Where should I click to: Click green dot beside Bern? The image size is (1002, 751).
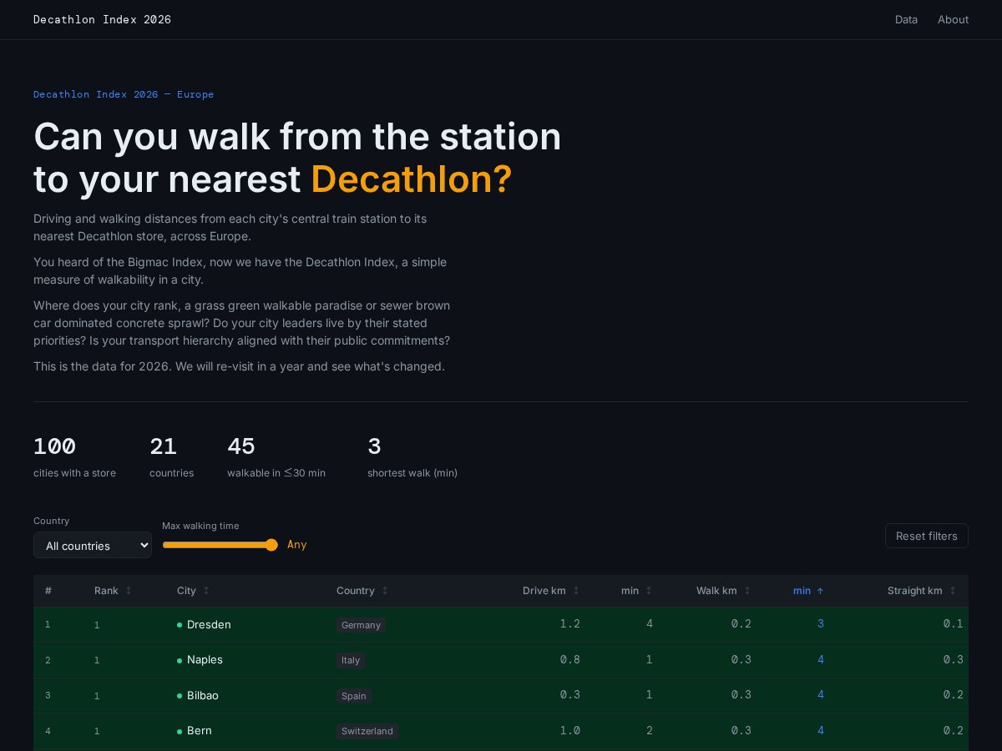(180, 731)
